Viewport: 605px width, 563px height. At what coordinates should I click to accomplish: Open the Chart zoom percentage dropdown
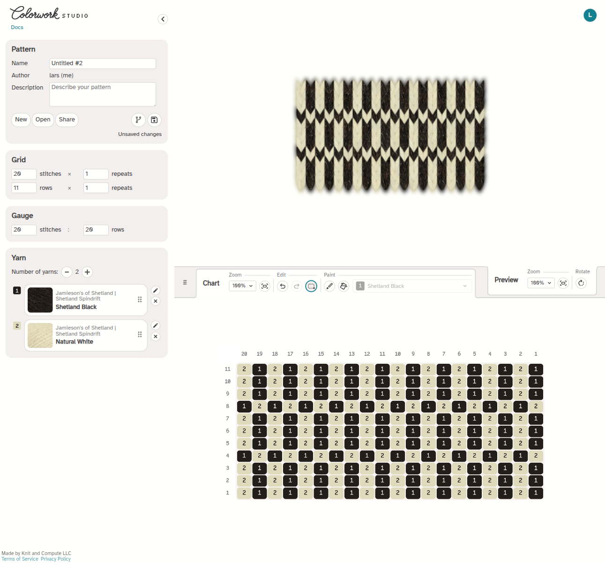pos(242,286)
